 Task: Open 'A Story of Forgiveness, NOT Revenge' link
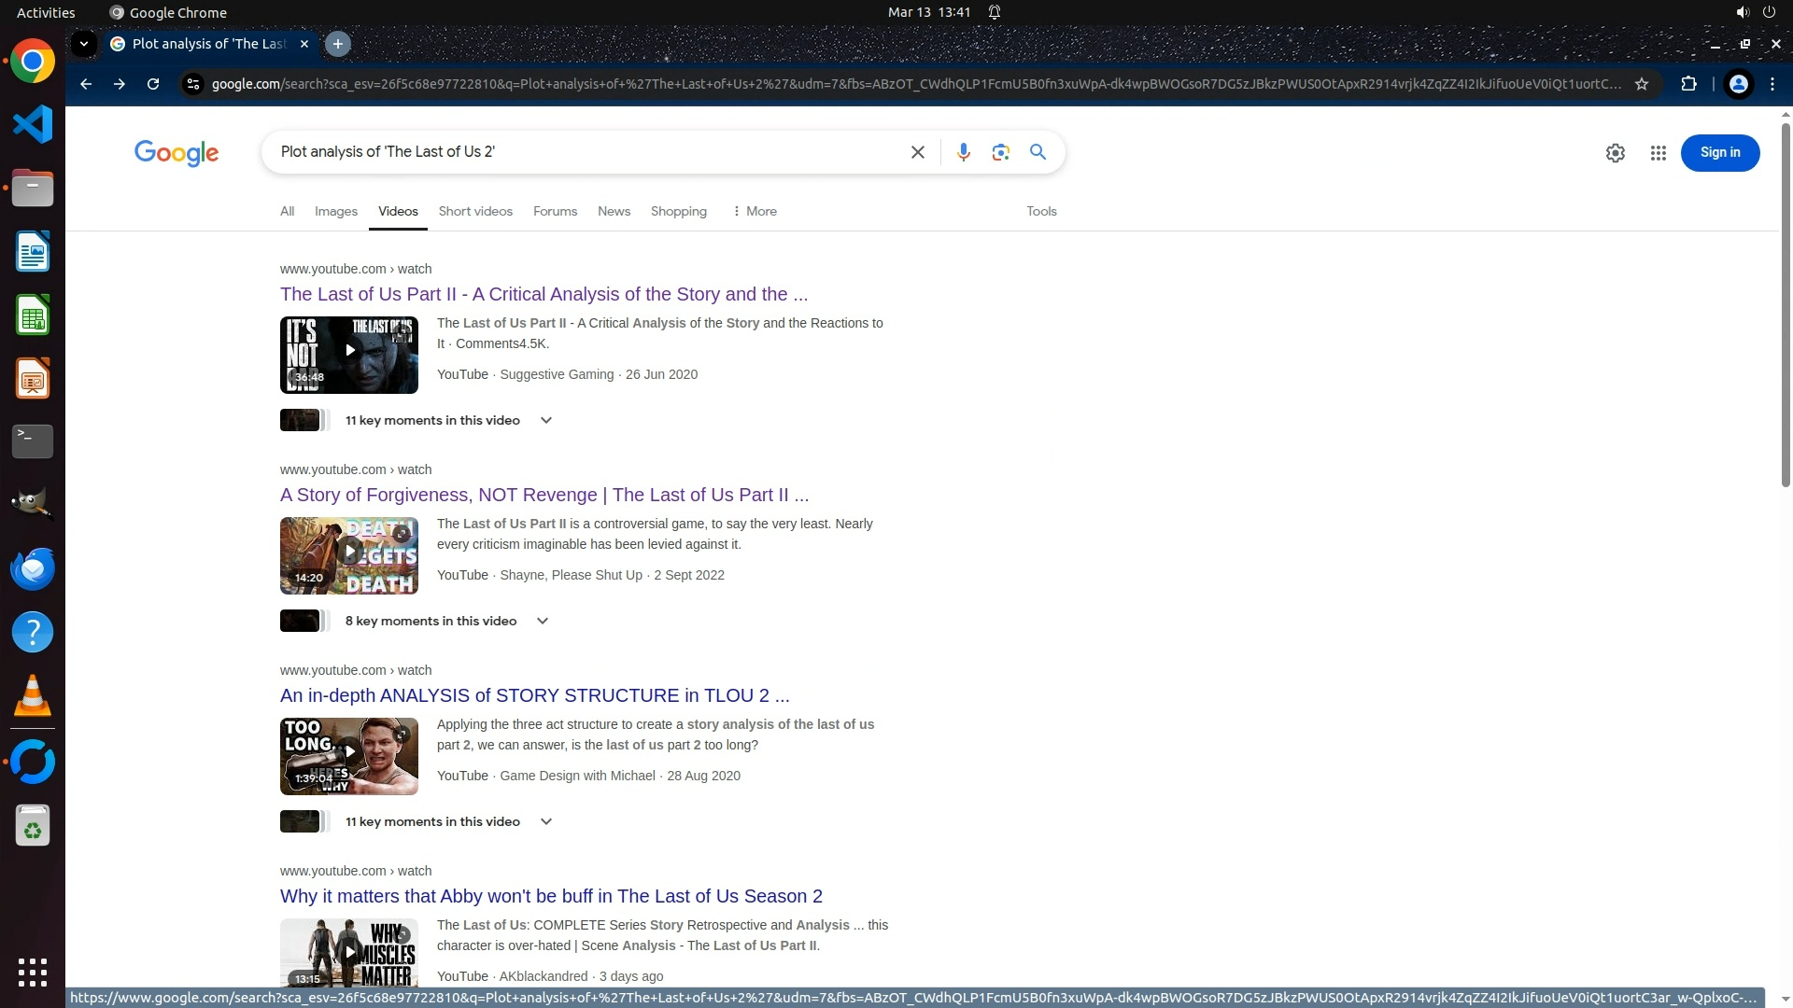coord(544,496)
